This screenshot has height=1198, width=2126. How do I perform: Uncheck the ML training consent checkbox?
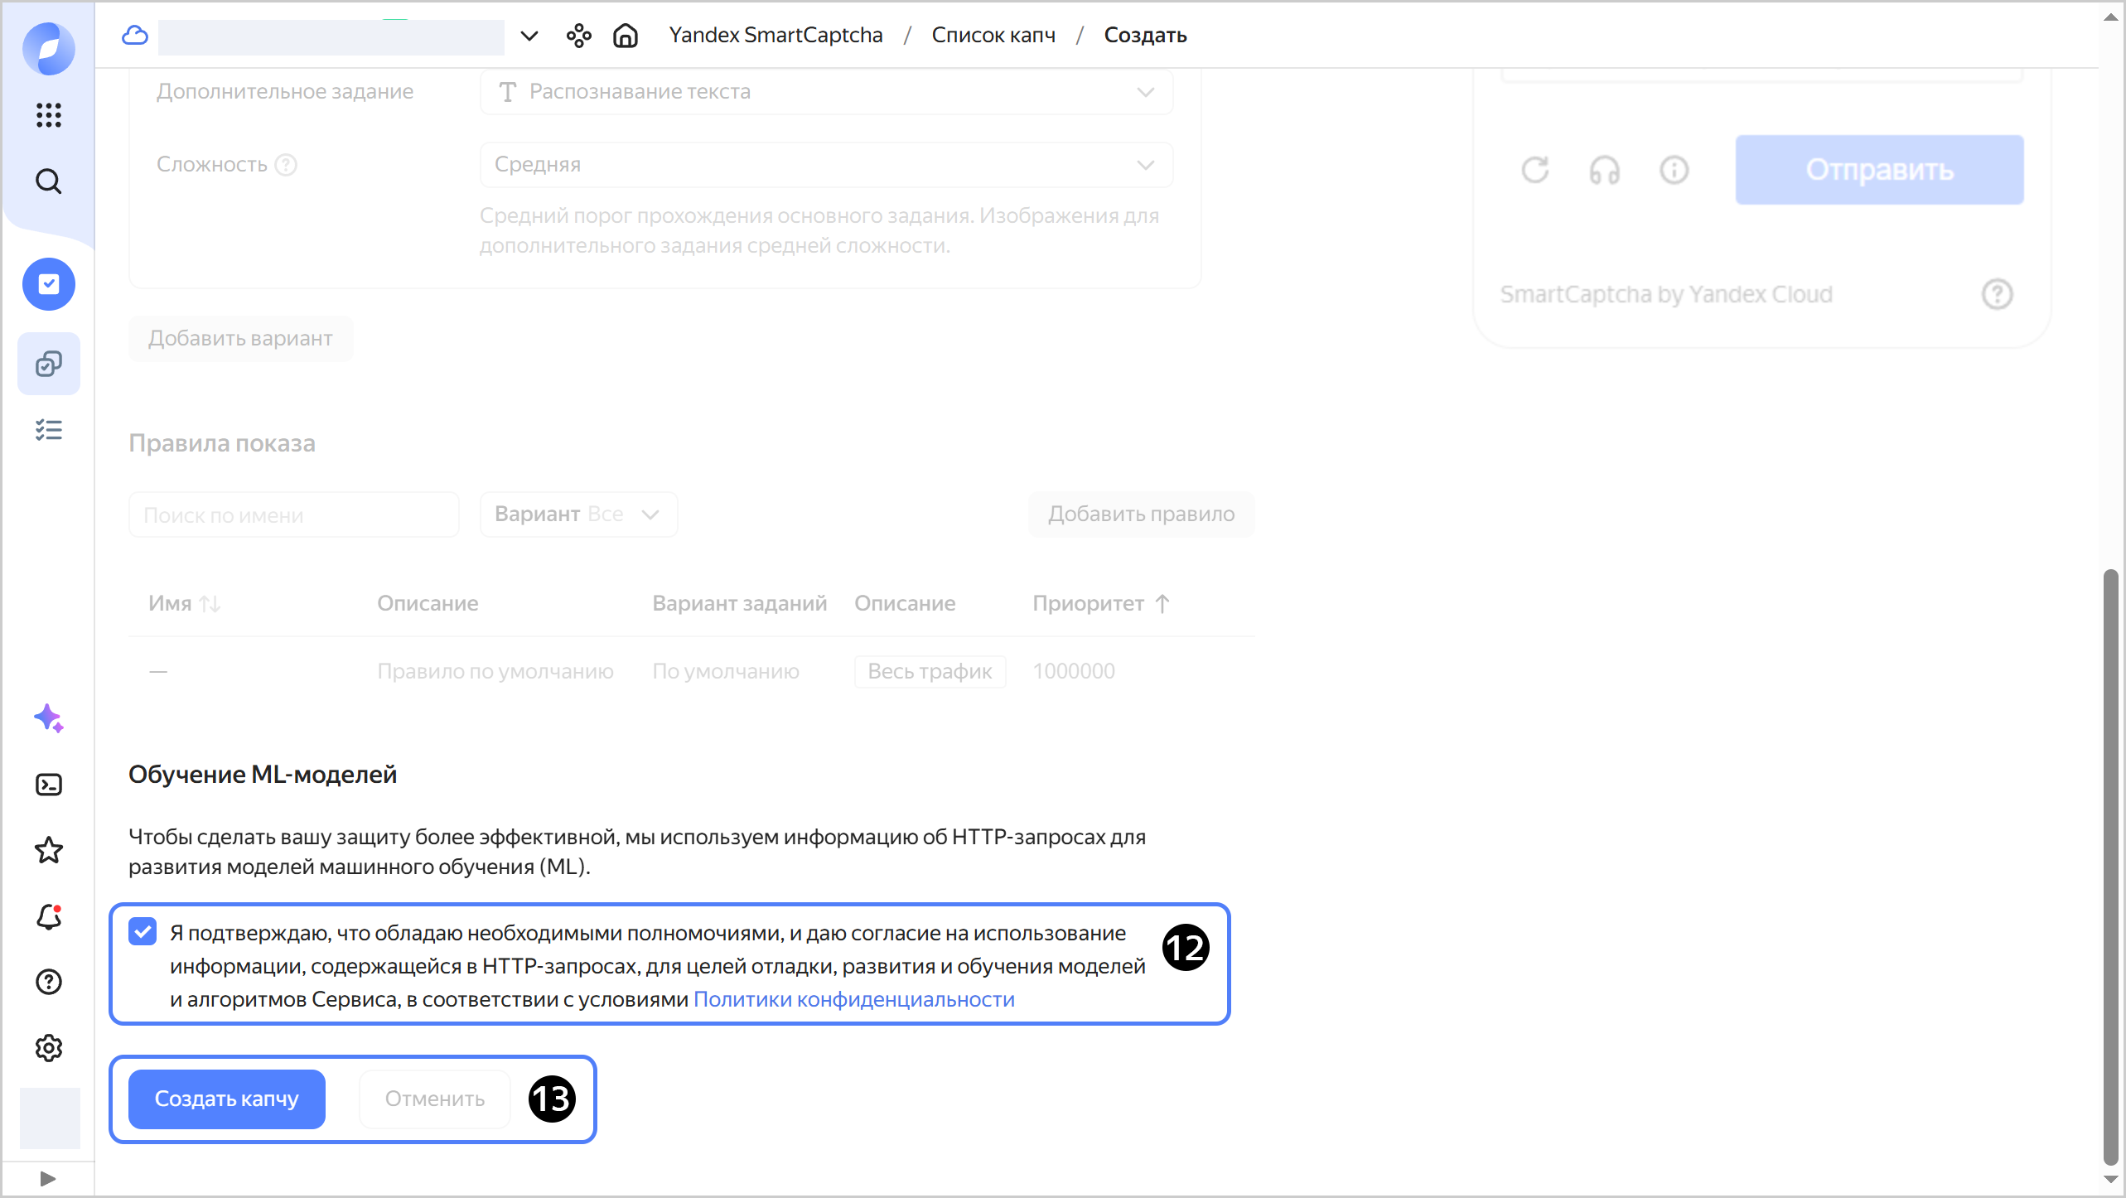coord(143,932)
